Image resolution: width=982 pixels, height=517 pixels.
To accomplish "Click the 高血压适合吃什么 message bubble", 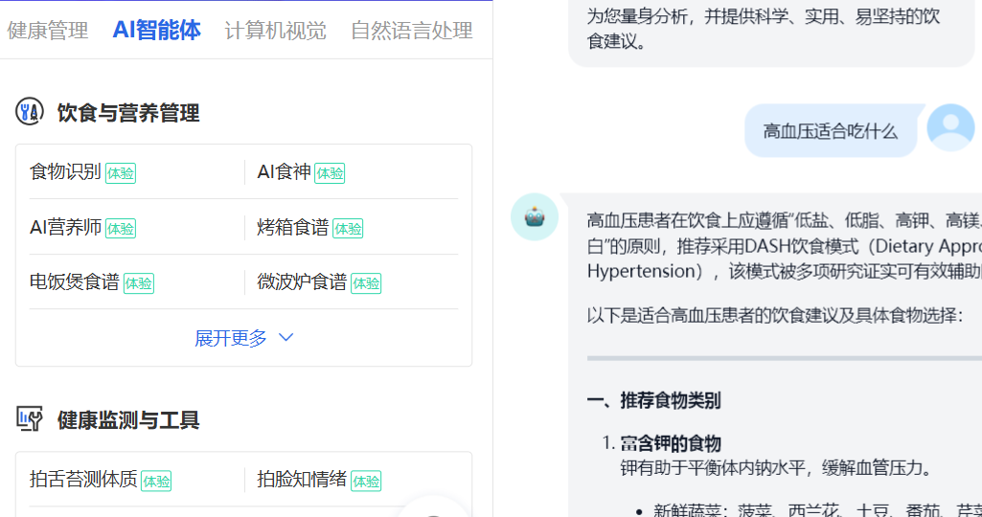I will pos(830,131).
